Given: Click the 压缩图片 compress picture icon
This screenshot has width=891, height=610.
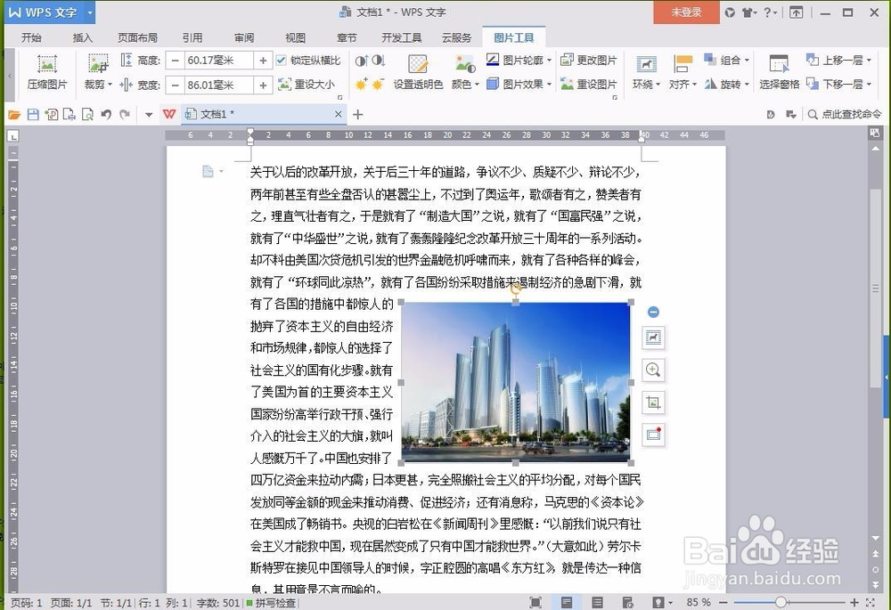Looking at the screenshot, I should 46,71.
